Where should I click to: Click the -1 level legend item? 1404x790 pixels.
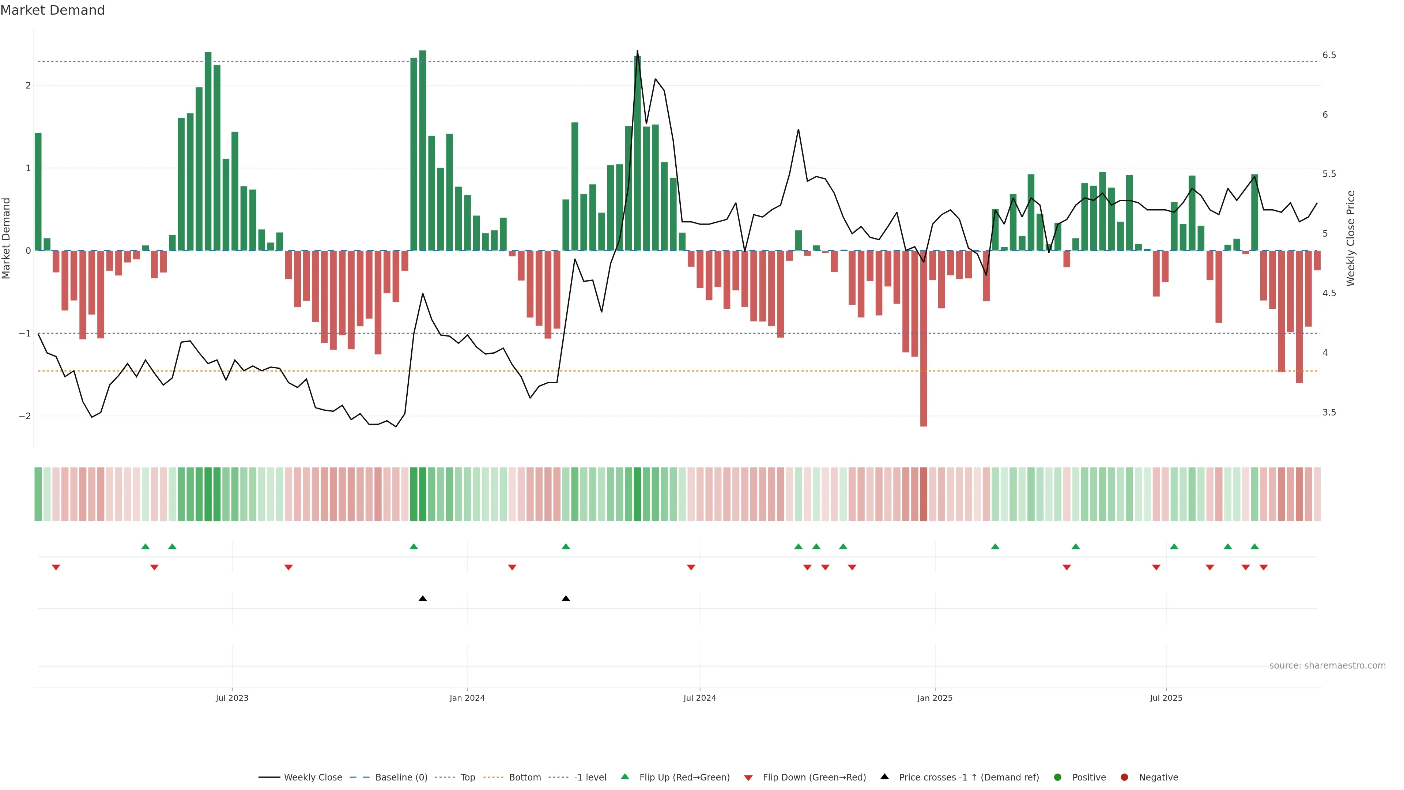[x=590, y=778]
